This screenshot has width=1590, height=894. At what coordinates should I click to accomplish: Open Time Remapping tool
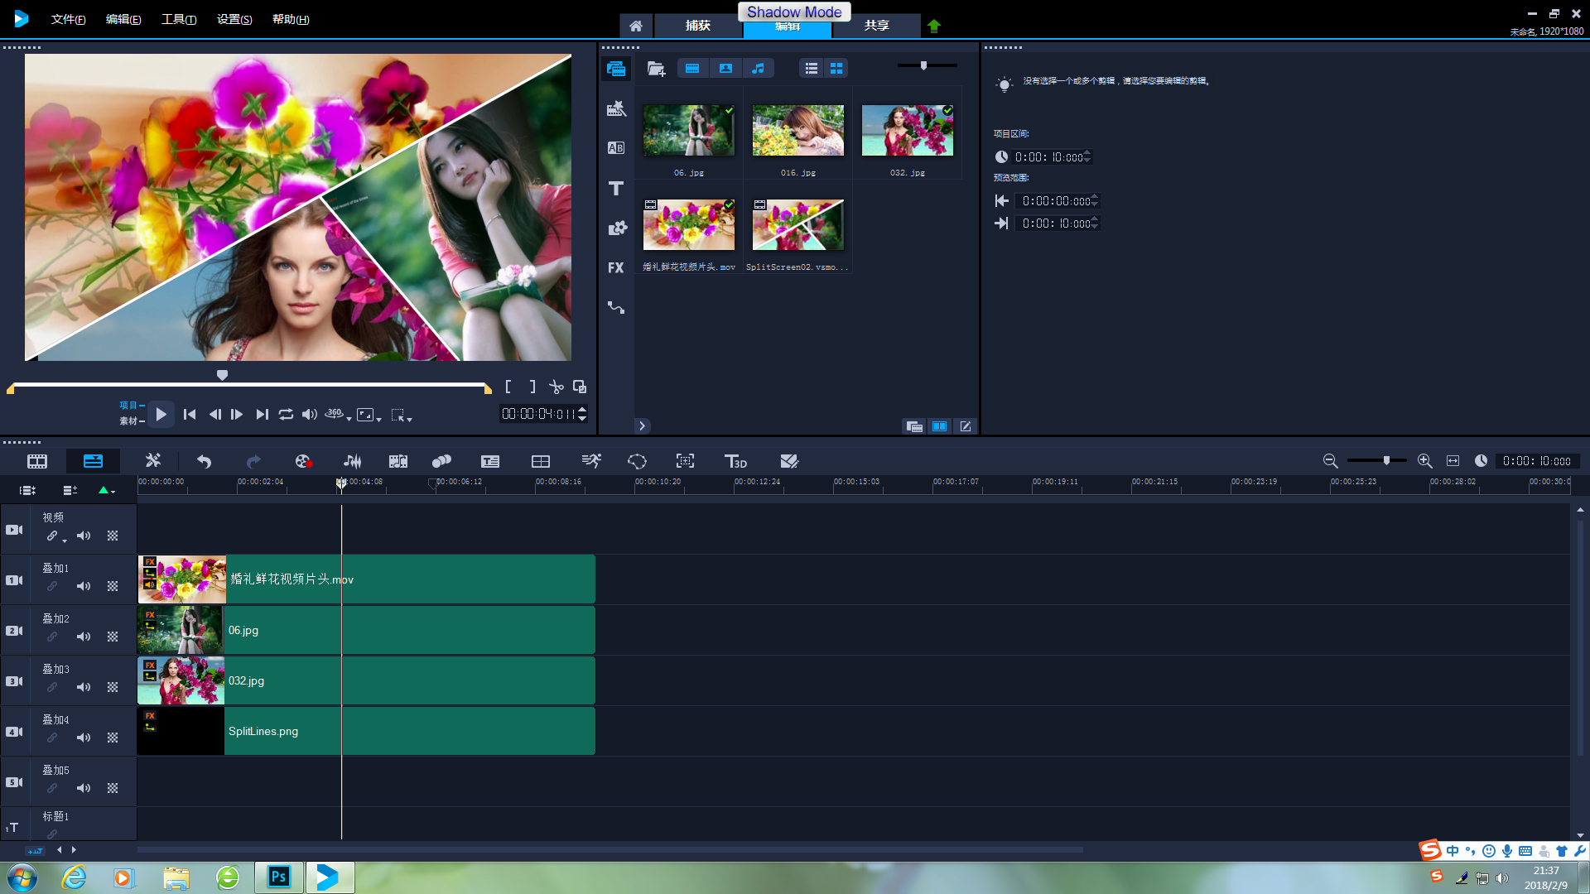tap(591, 461)
